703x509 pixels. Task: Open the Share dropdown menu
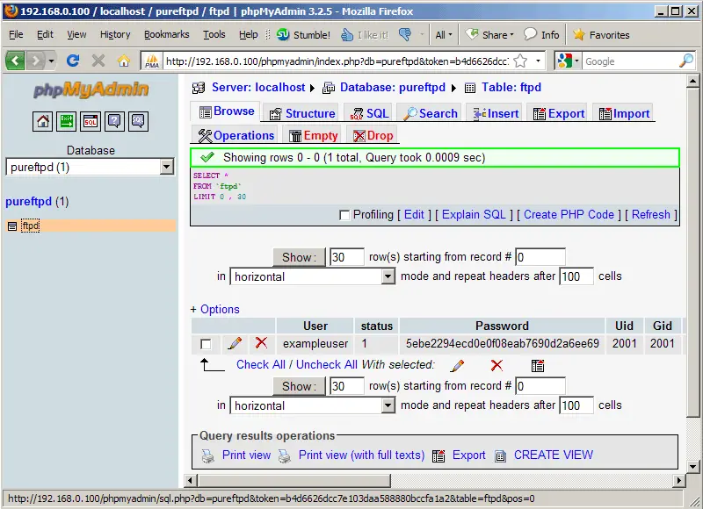489,34
